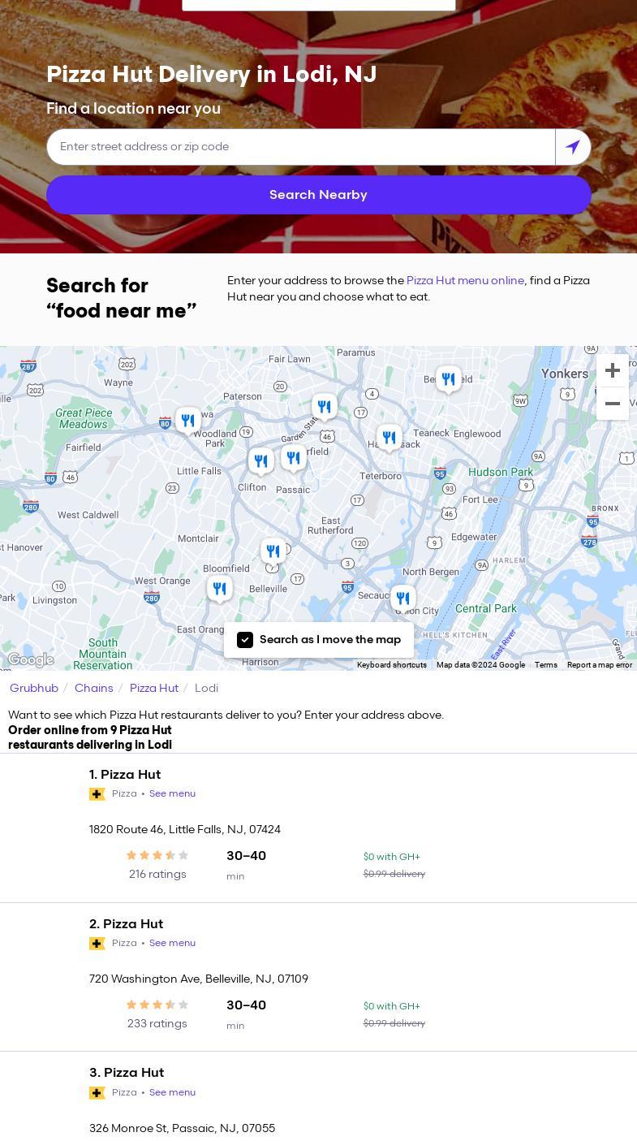Select the restaurant map pin near Clifton
637x1141 pixels.
(260, 461)
